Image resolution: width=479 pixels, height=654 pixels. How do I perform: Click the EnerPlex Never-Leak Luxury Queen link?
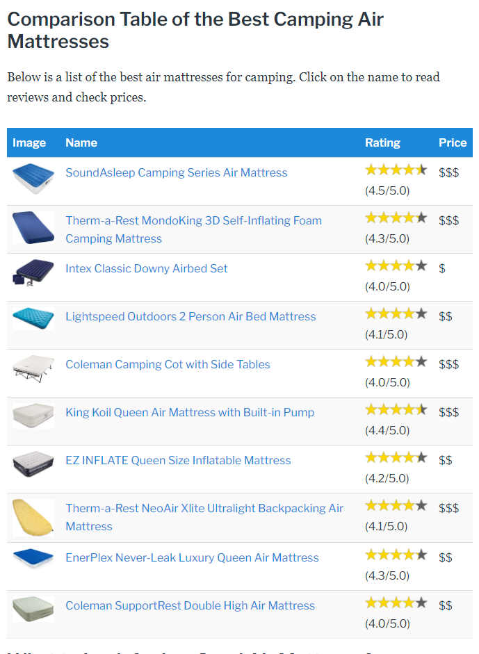192,558
